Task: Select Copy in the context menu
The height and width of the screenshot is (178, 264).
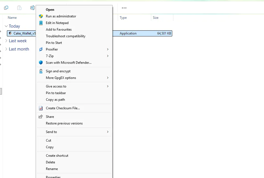Action: (x=74, y=147)
